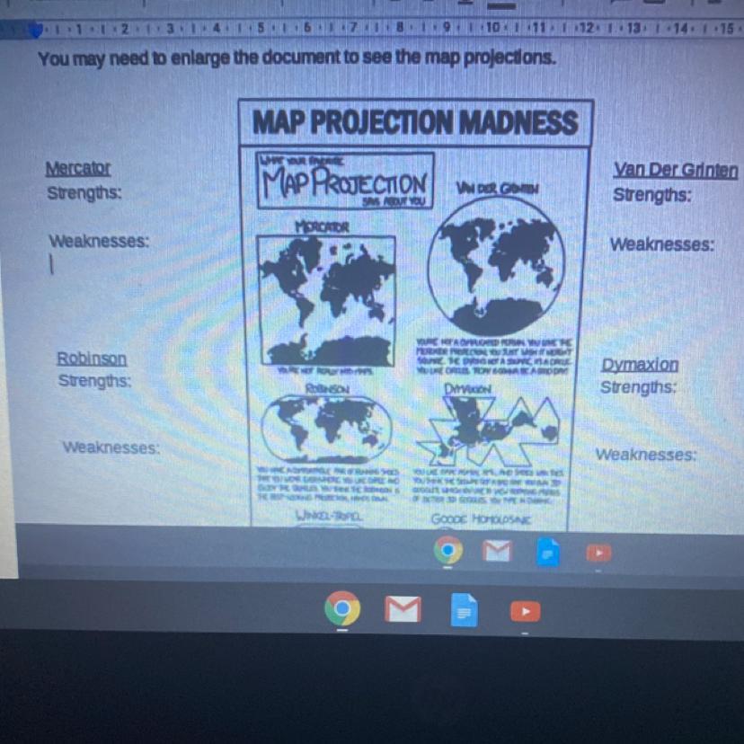Click 'Weaknesses:' under the Mercator heading
Image resolution: width=744 pixels, height=744 pixels.
coord(99,241)
